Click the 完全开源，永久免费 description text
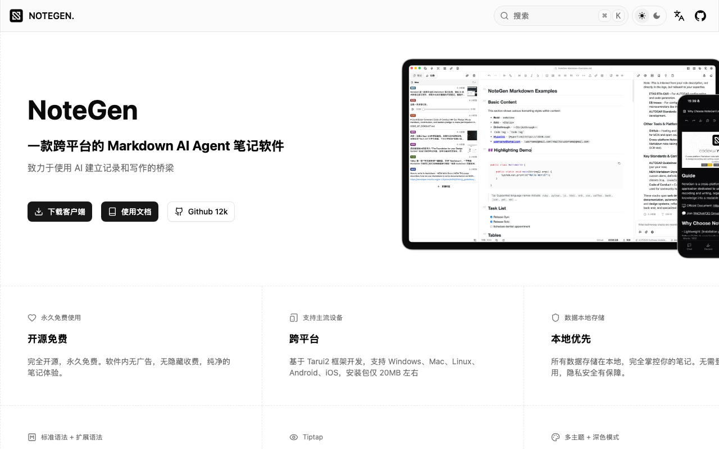This screenshot has height=449, width=719. point(129,367)
